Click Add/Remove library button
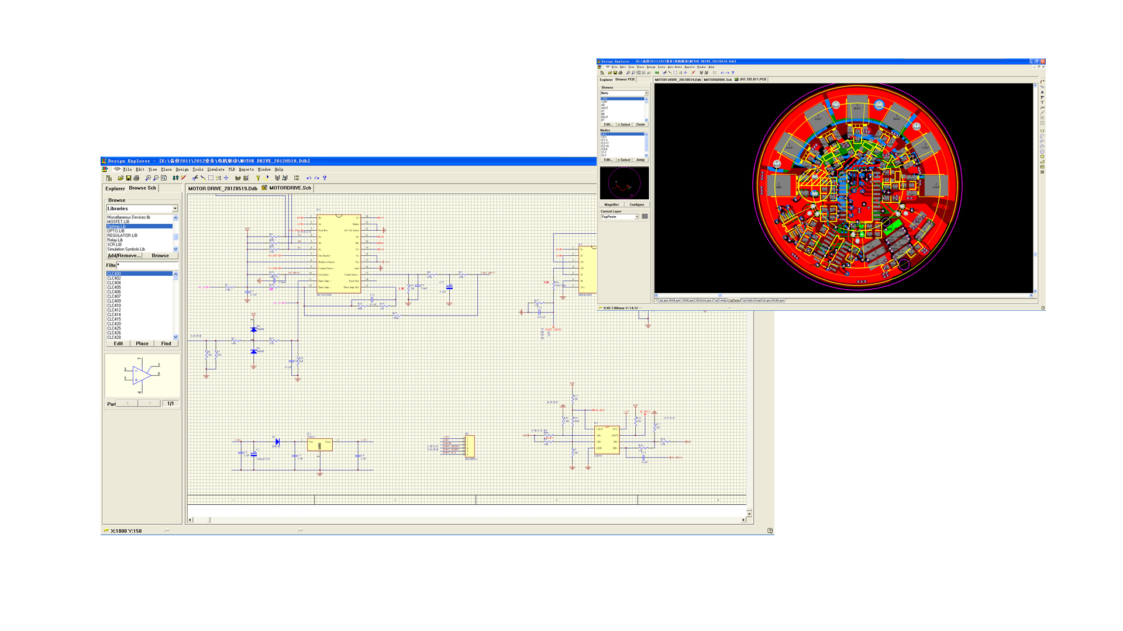The image size is (1123, 631). click(125, 256)
